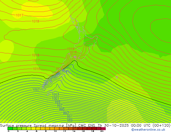The image size is (171, 132).
Task: Select the 1001 blue isobar label
Action: (55, 98)
